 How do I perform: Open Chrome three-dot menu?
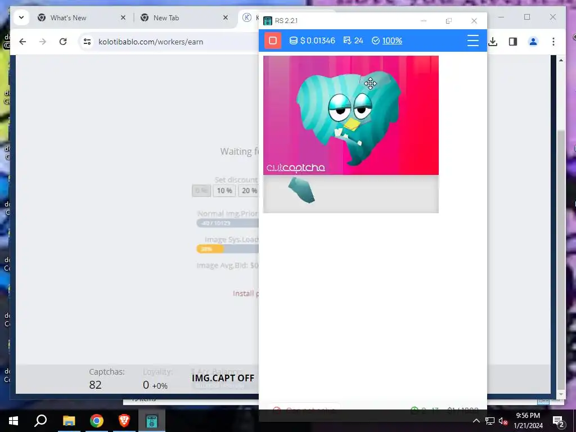pos(553,42)
